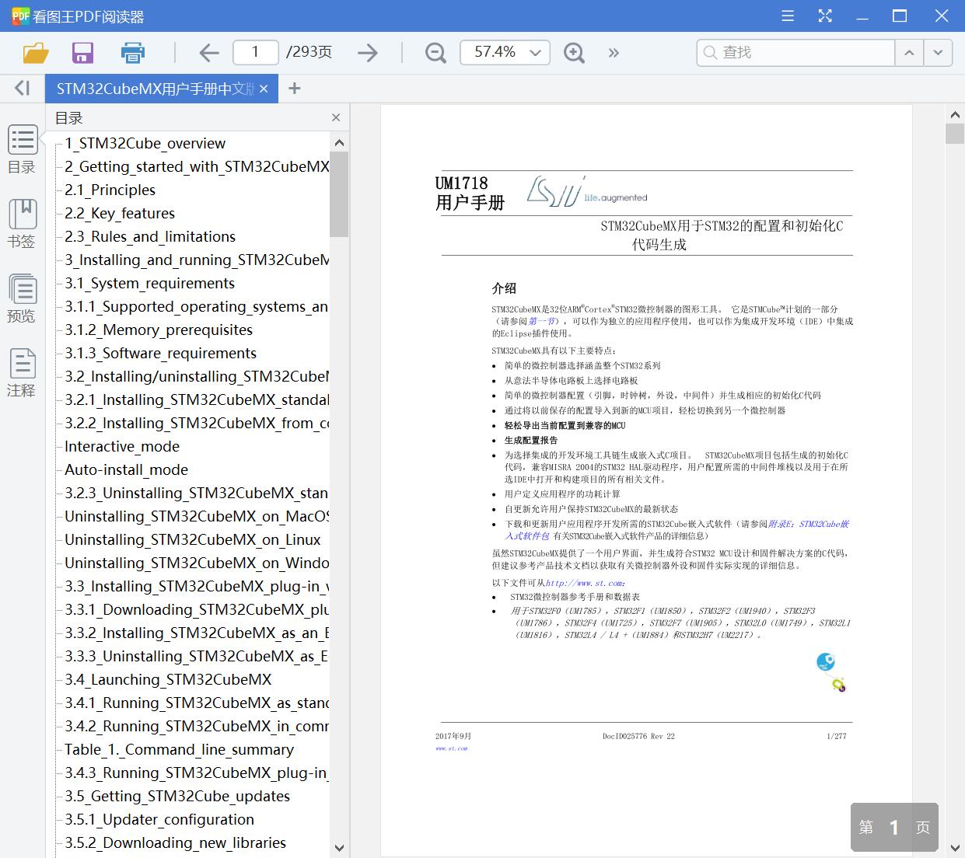The height and width of the screenshot is (858, 965).
Task: Open outline entry 3.5_Getting_STM32Cube_updates
Action: [177, 796]
